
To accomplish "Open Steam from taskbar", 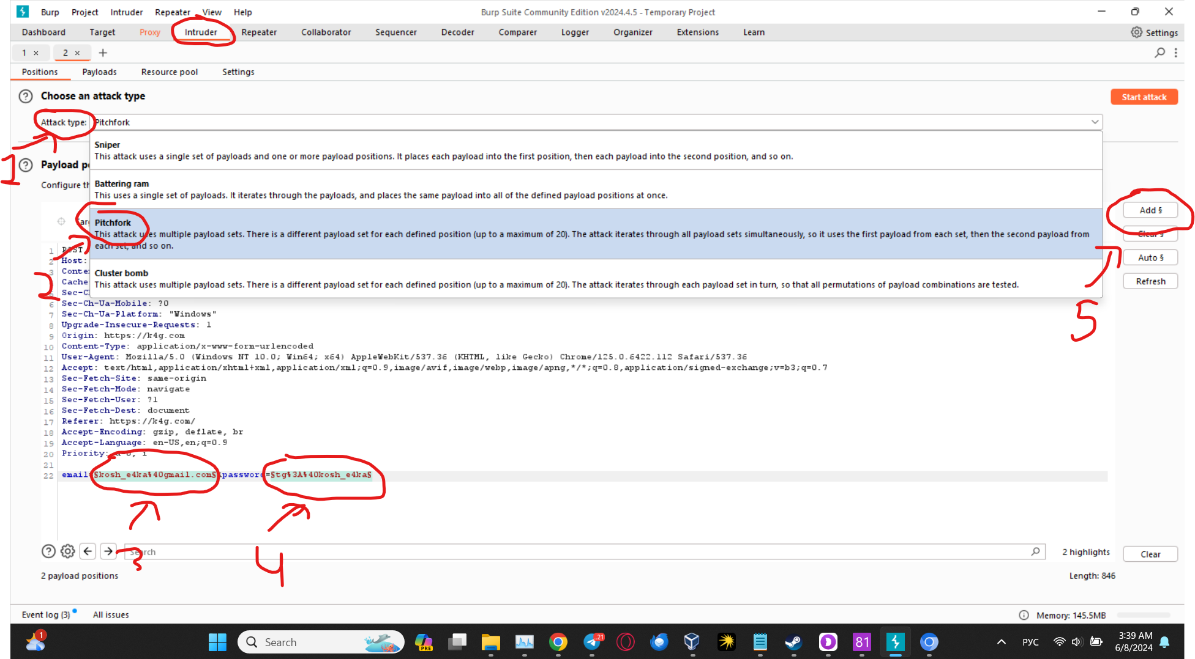I will click(x=794, y=642).
